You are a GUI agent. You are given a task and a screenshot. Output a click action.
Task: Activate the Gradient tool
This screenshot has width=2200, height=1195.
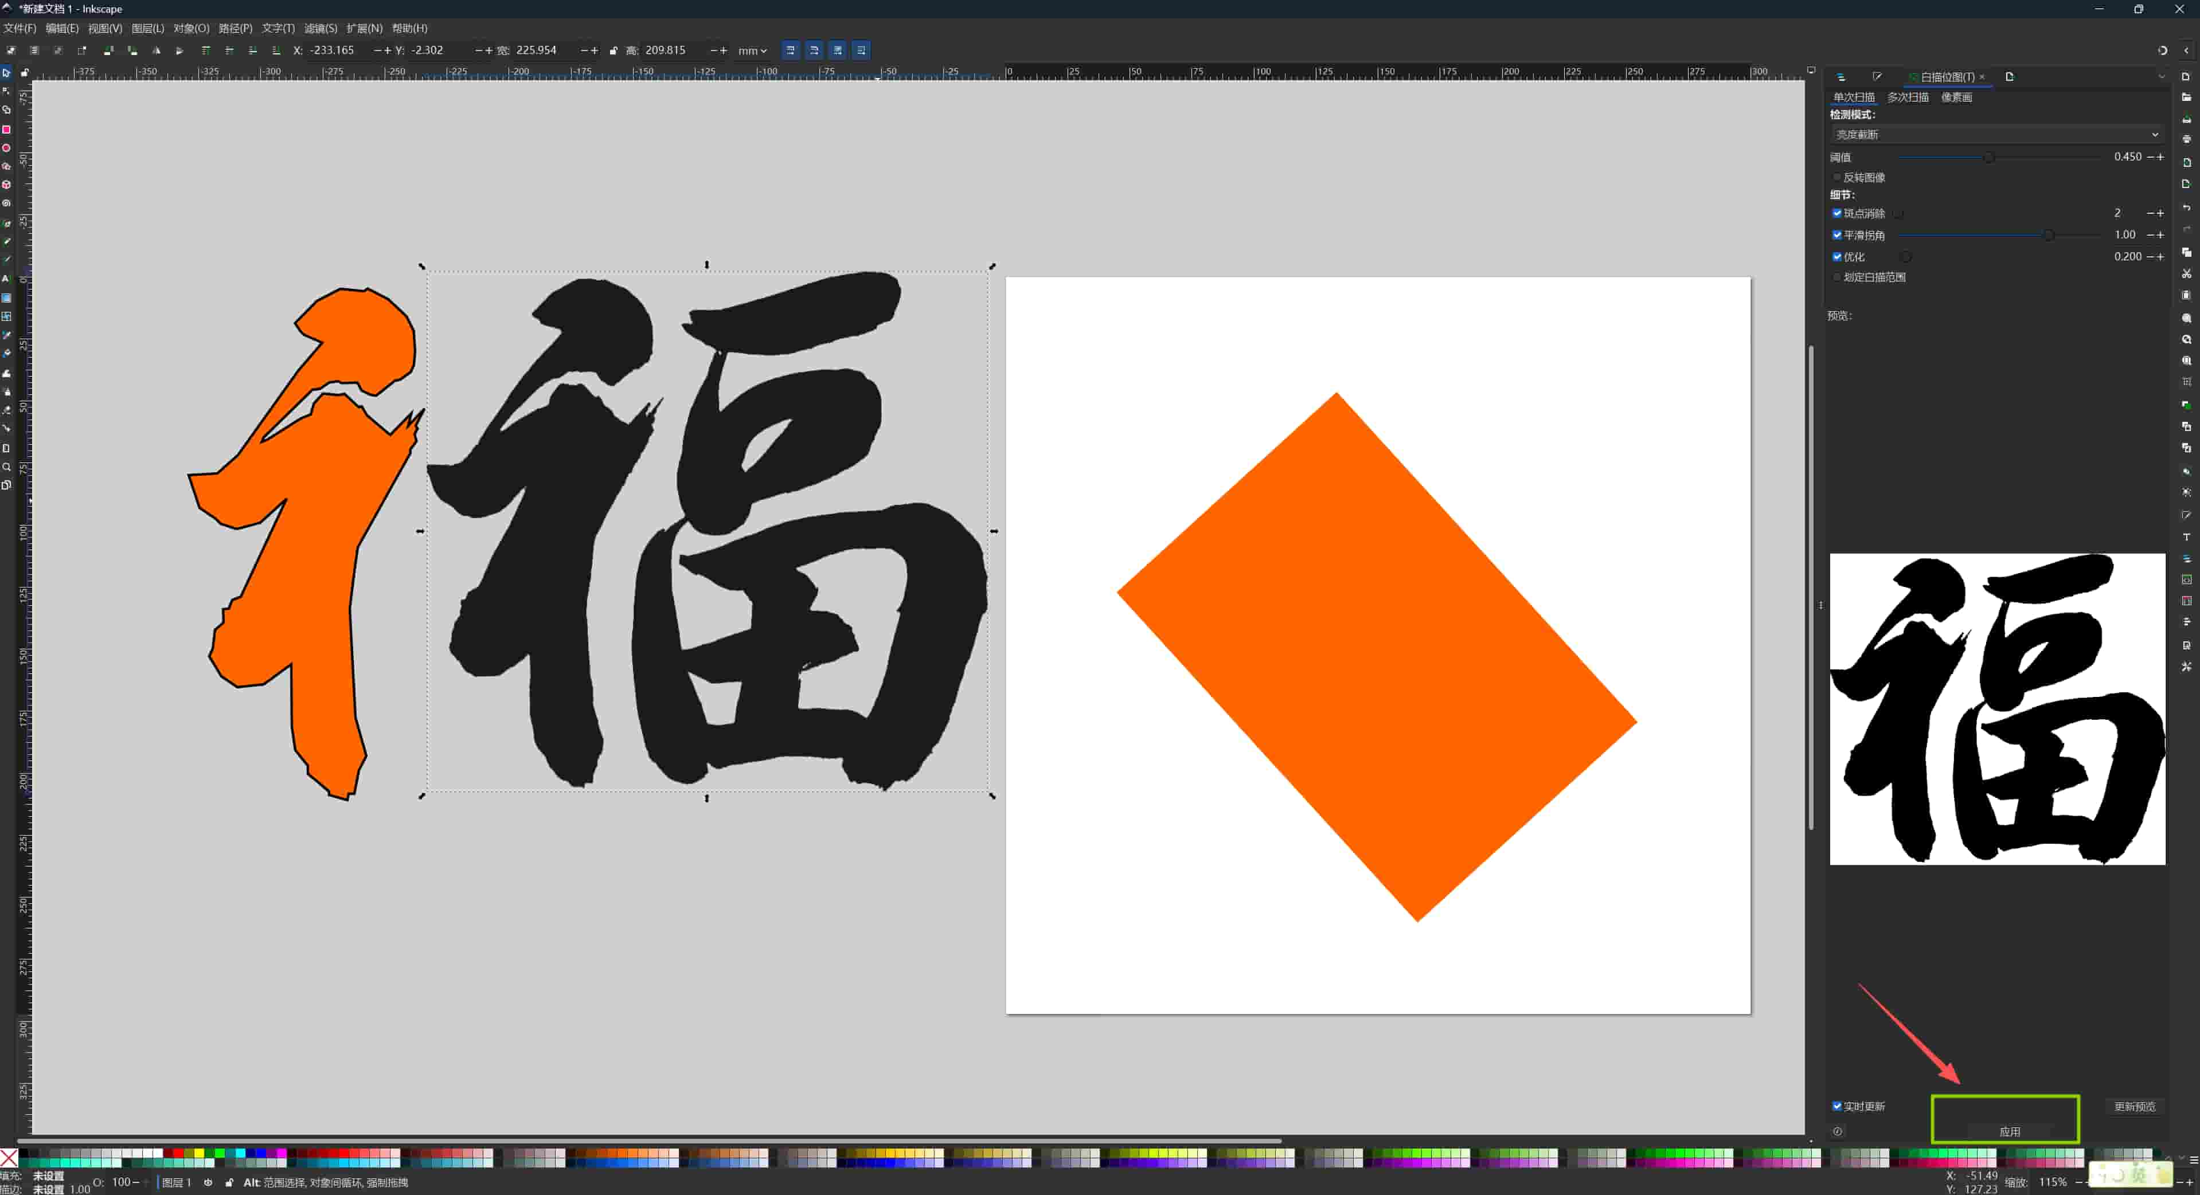7,298
